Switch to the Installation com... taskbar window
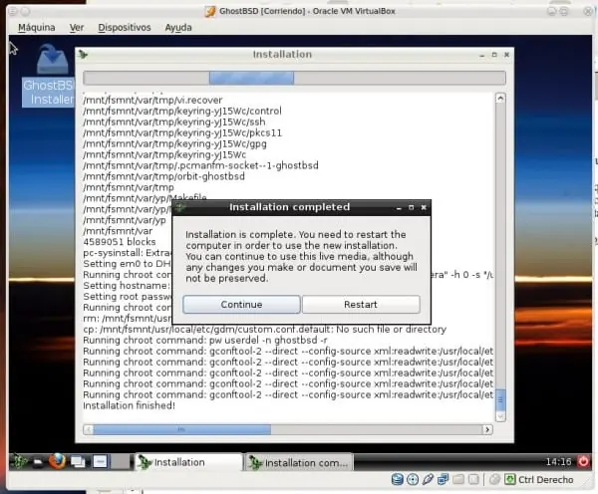 point(299,463)
